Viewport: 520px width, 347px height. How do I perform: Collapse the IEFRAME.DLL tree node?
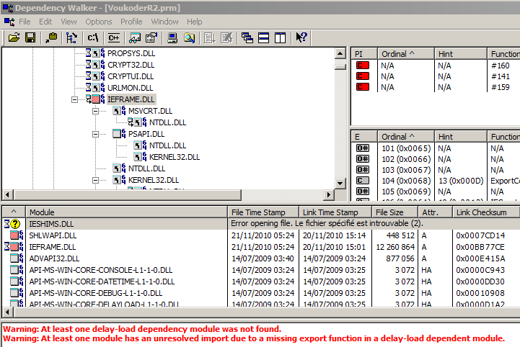(x=75, y=99)
